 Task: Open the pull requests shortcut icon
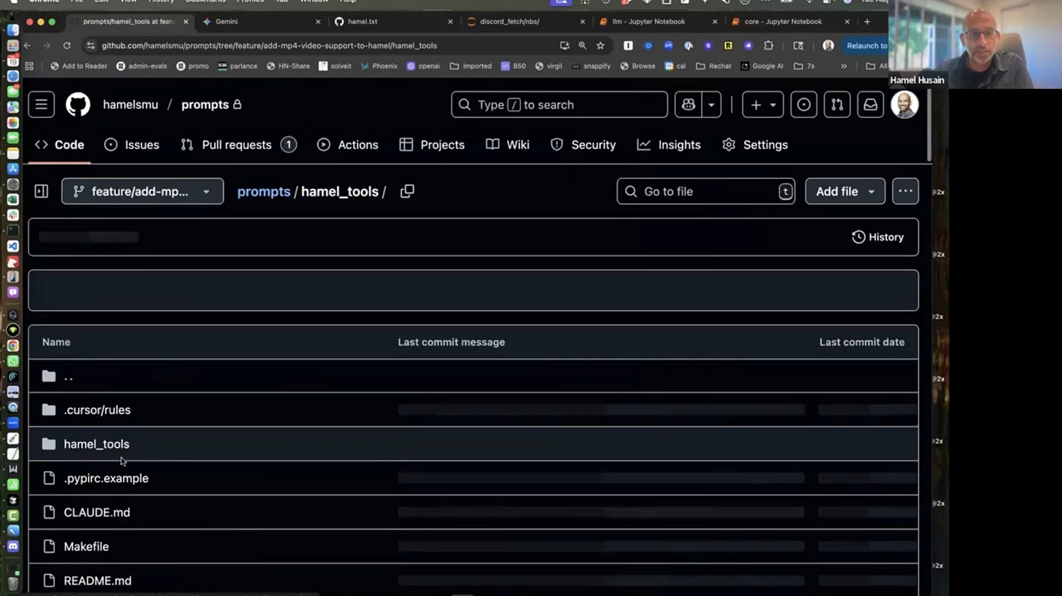837,105
